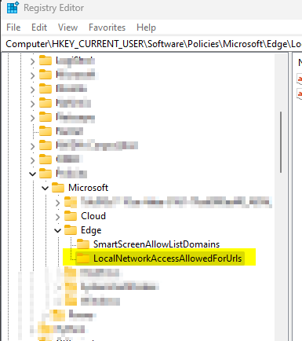Click the tree pane vertical scrollbar thumb
This screenshot has width=302, height=341.
pos(281,142)
